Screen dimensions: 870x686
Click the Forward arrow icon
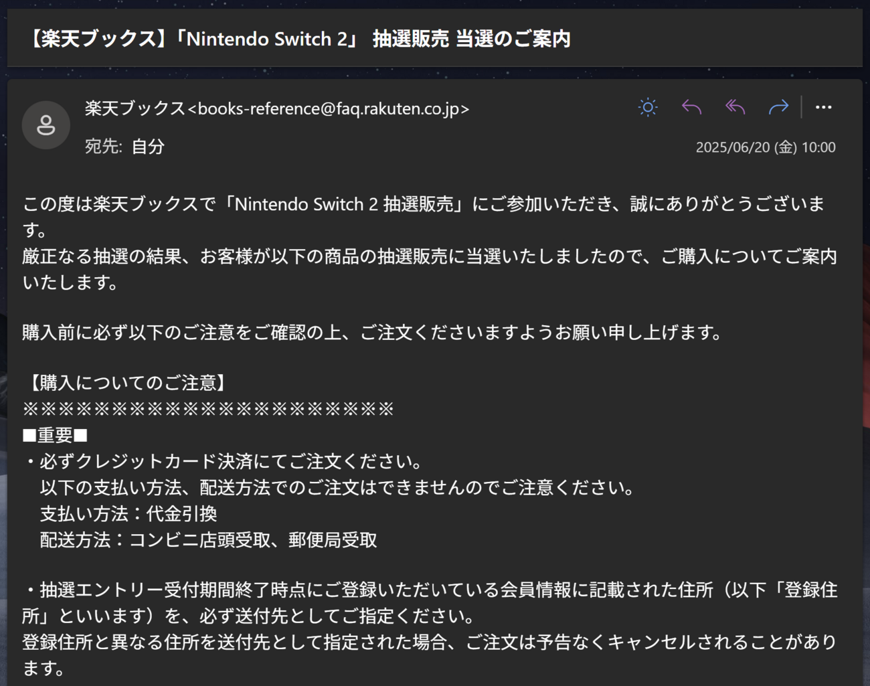click(778, 107)
